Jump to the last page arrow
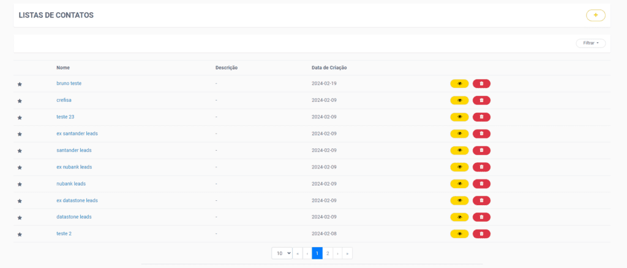627x268 pixels. [348, 253]
